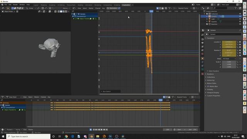Select solid viewport shading mode
This screenshot has width=247, height=139.
(61, 12)
